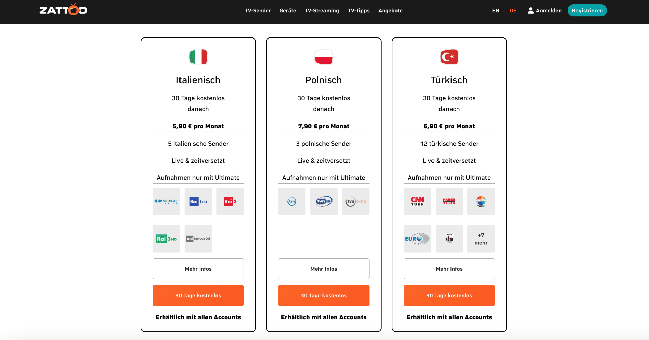This screenshot has width=649, height=340.
Task: Select the Rai 3 HD channel logo
Action: click(166, 239)
